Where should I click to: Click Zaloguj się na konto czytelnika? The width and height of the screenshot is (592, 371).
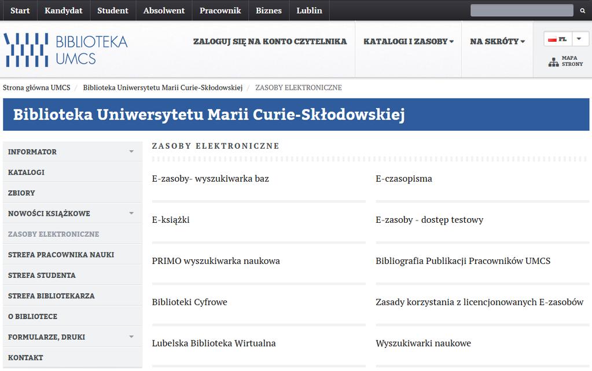tap(270, 42)
